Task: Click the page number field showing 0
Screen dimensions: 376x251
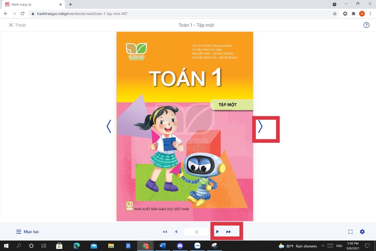Action: point(197,232)
